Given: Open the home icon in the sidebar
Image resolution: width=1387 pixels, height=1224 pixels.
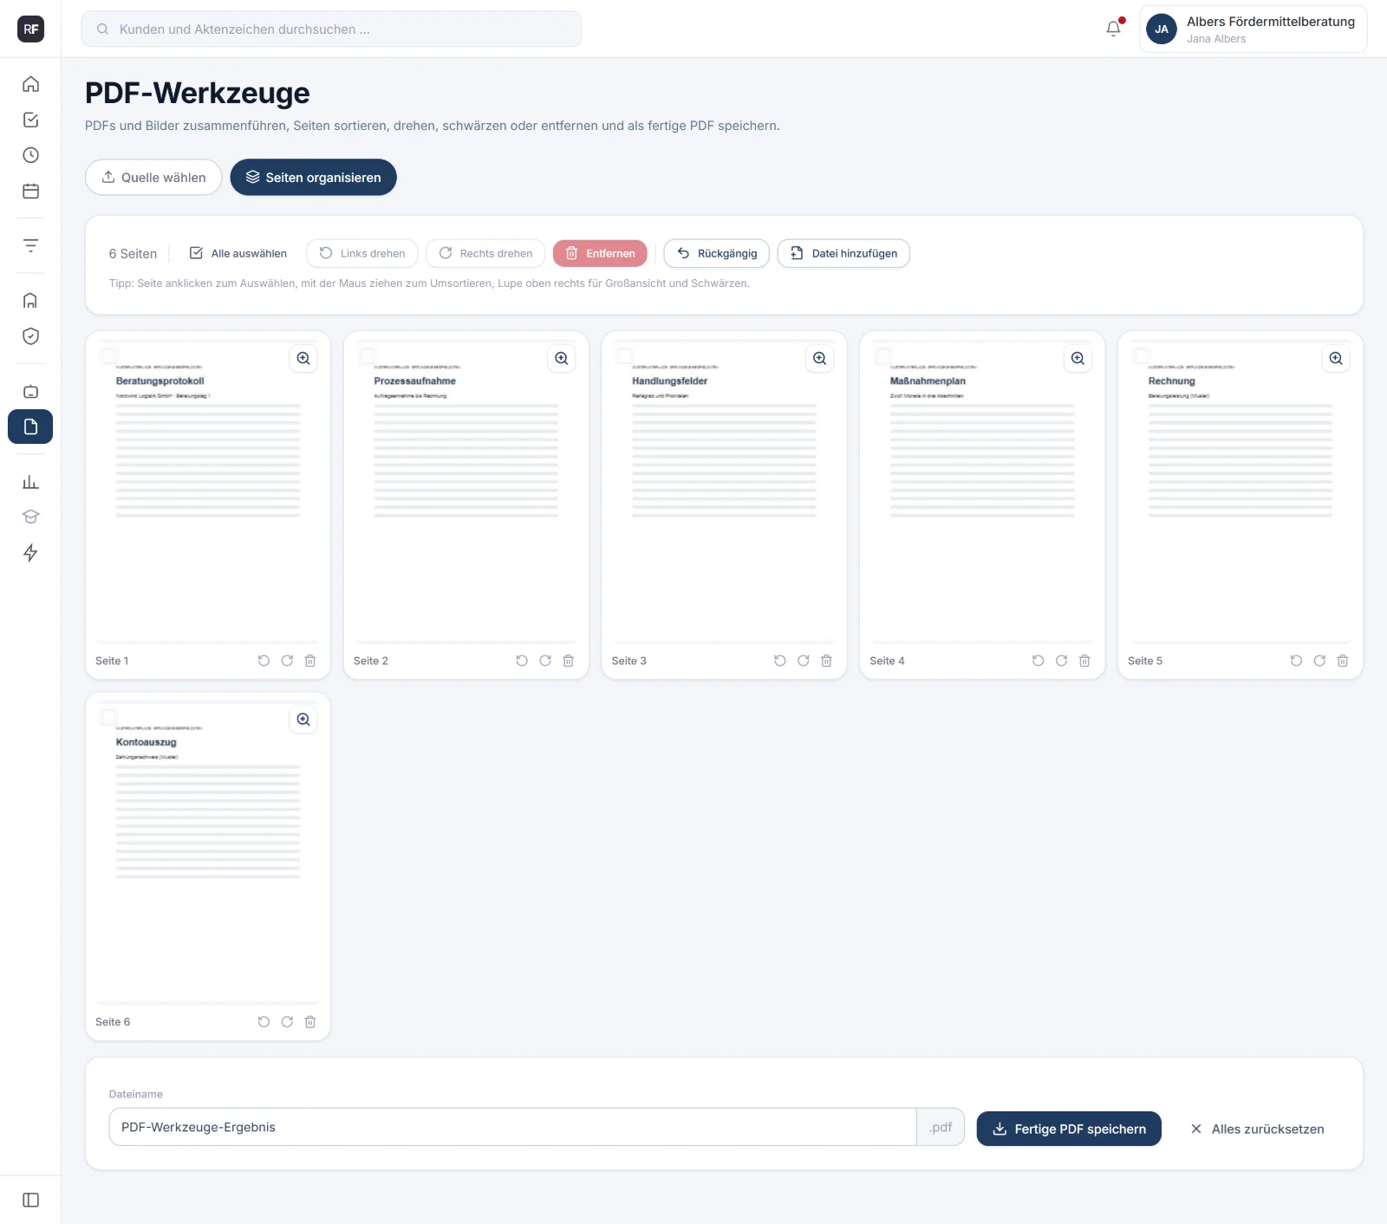Looking at the screenshot, I should coord(30,84).
